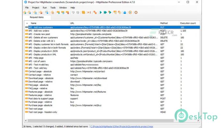
Task: Open the Tools menu
Action: [x=53, y=8]
